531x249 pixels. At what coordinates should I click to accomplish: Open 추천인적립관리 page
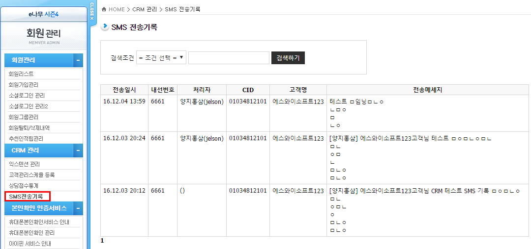(x=26, y=139)
